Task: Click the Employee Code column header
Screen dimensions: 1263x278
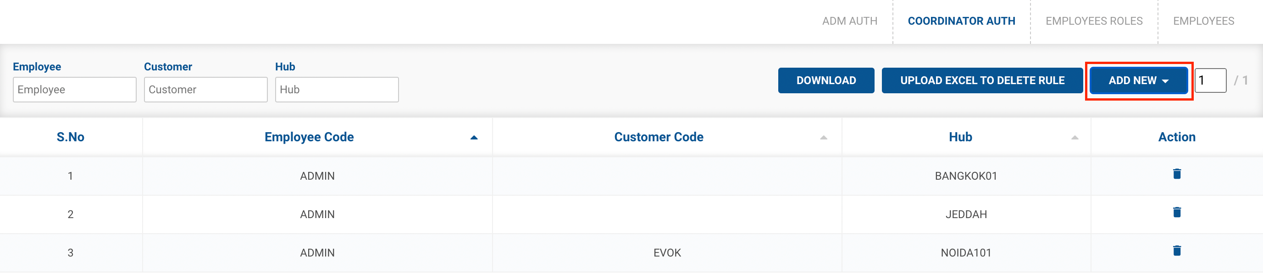Action: coord(309,137)
